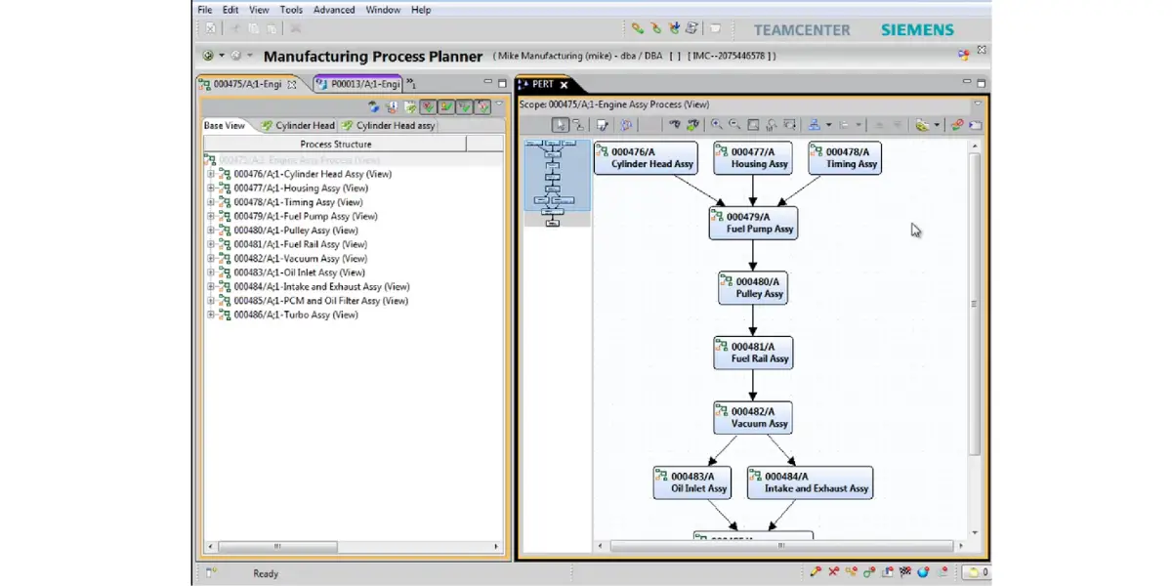
Task: Expand the 000479/A;1-Fuel Pump Assy tree node
Action: click(210, 217)
